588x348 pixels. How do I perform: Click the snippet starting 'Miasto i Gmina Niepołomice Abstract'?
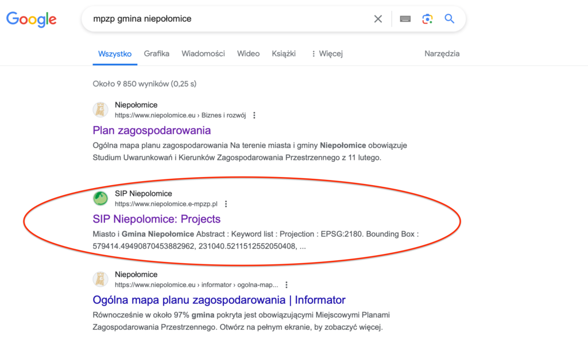[x=256, y=240]
